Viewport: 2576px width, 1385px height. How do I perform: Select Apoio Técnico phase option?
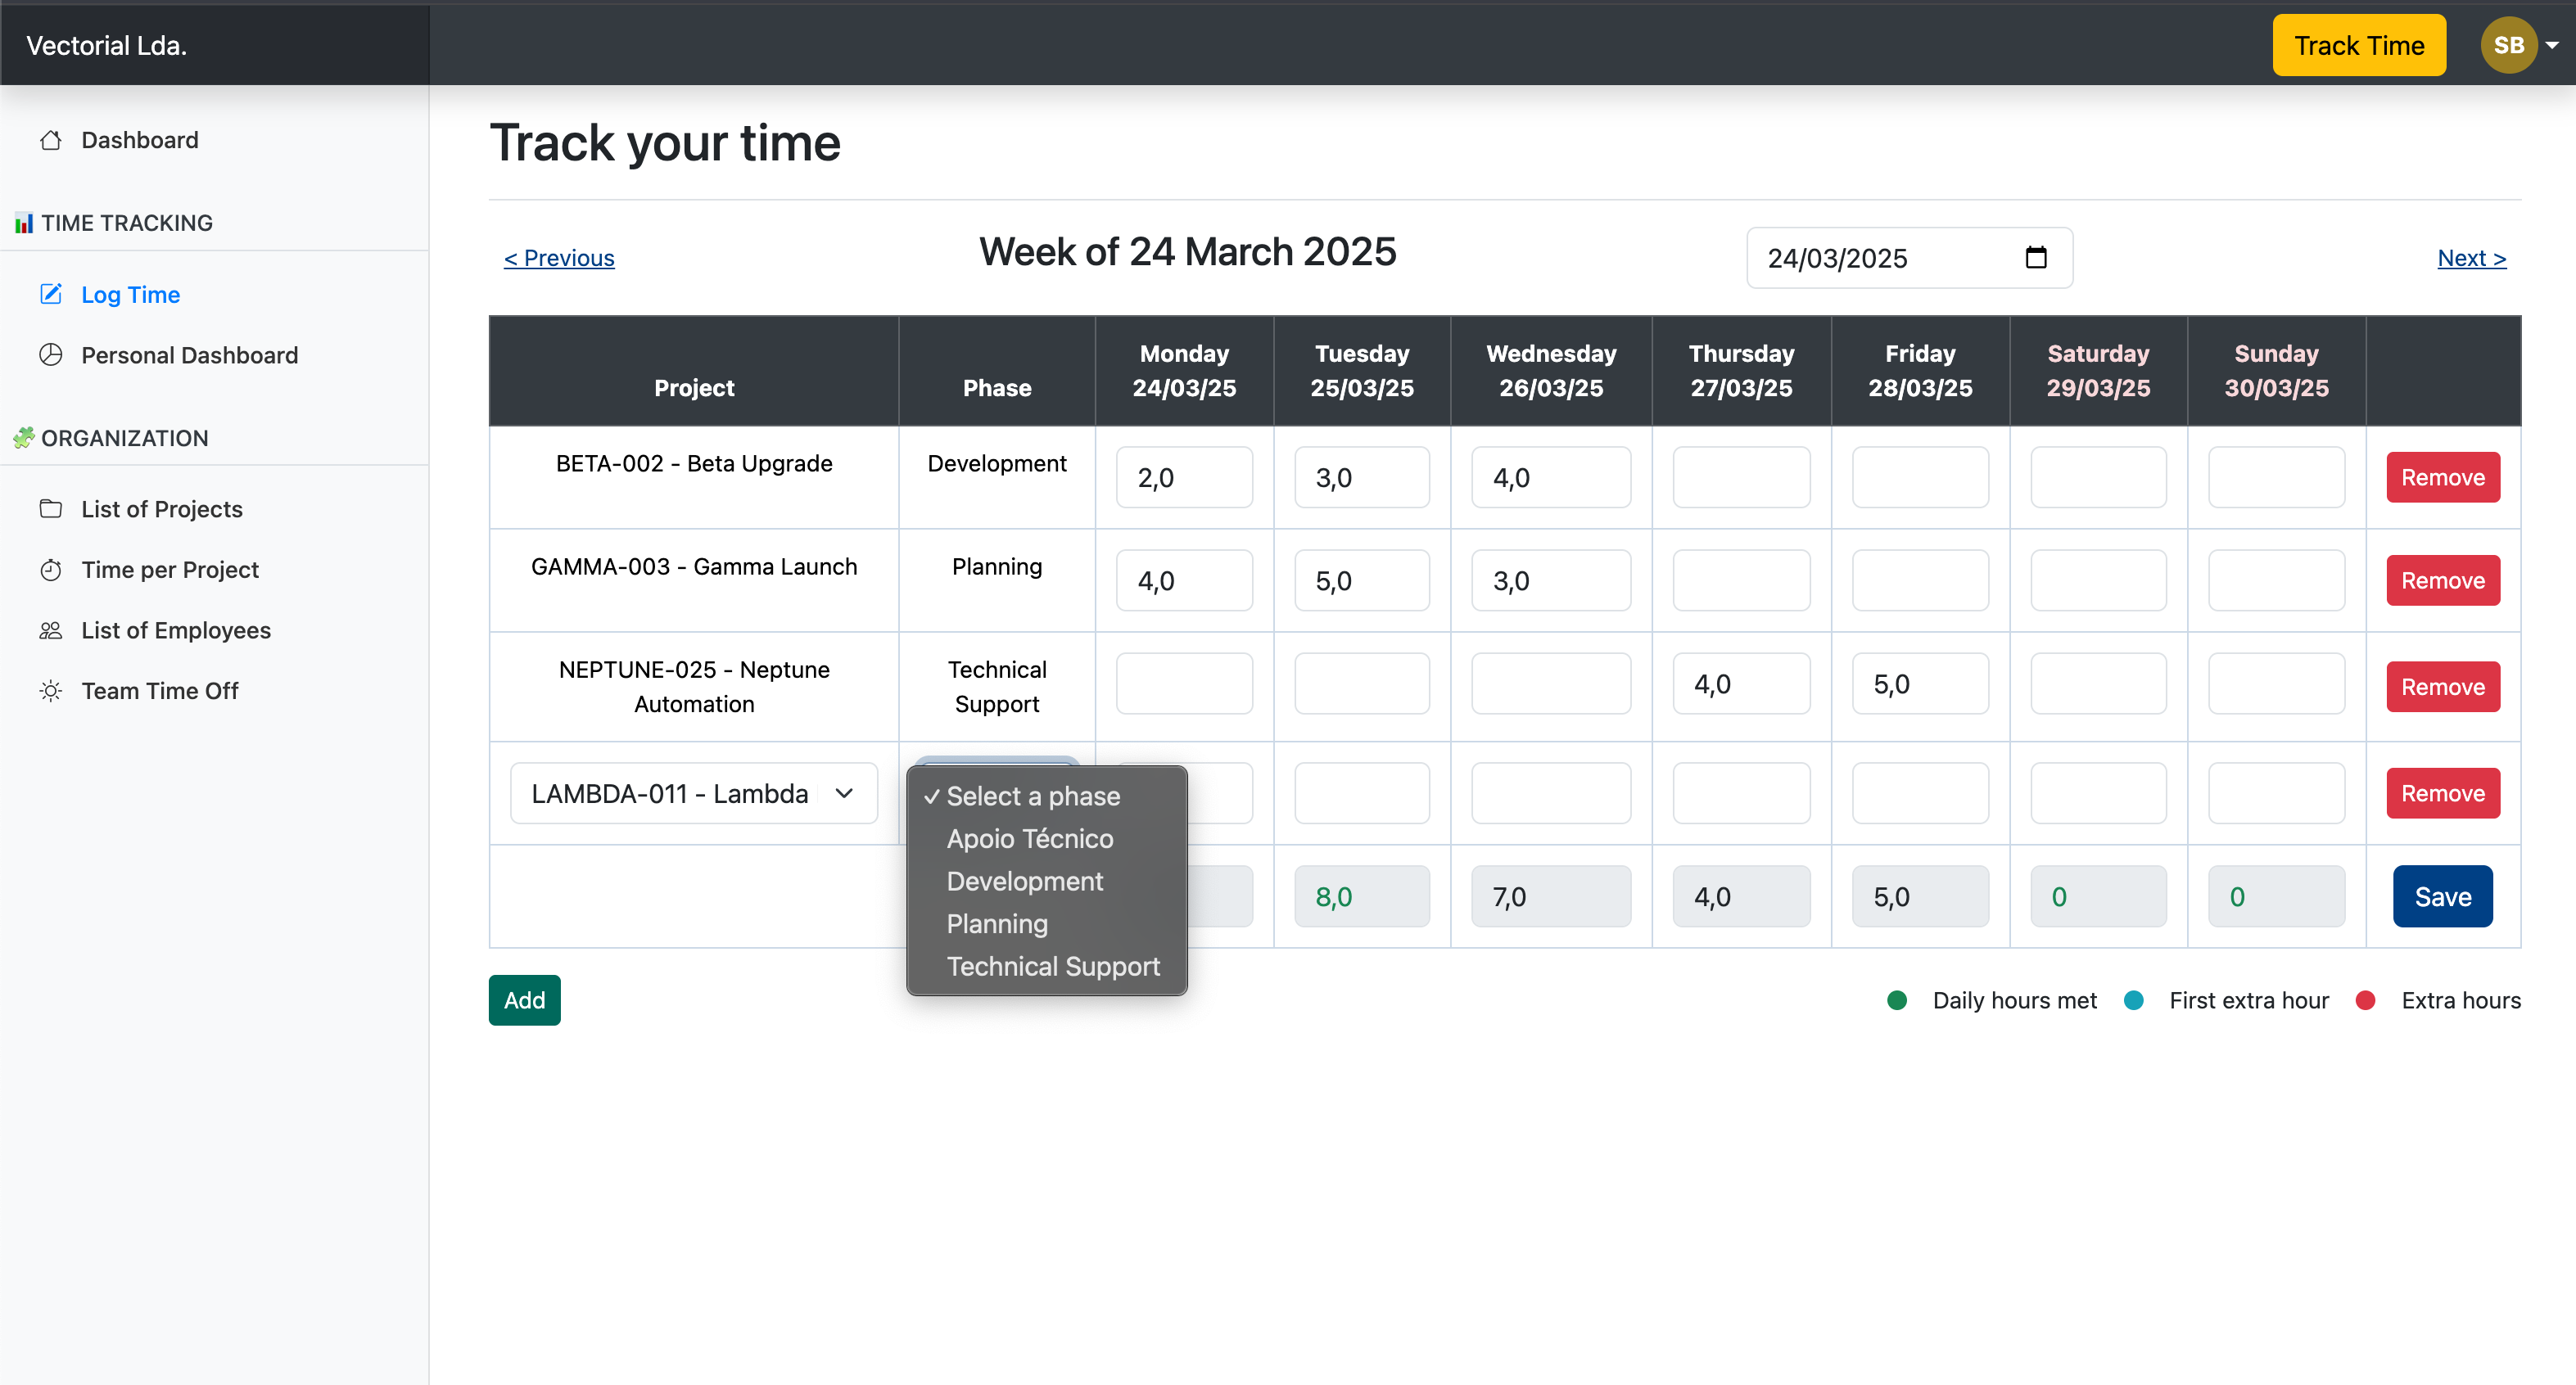[1029, 839]
